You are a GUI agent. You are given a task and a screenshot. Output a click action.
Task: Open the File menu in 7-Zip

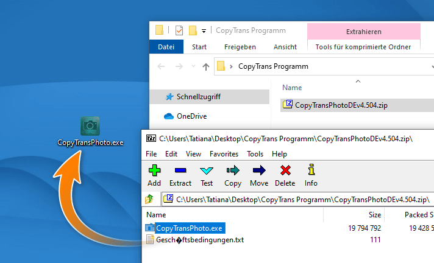(151, 154)
